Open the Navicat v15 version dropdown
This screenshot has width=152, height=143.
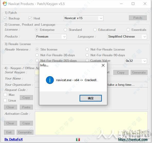tap(84, 18)
